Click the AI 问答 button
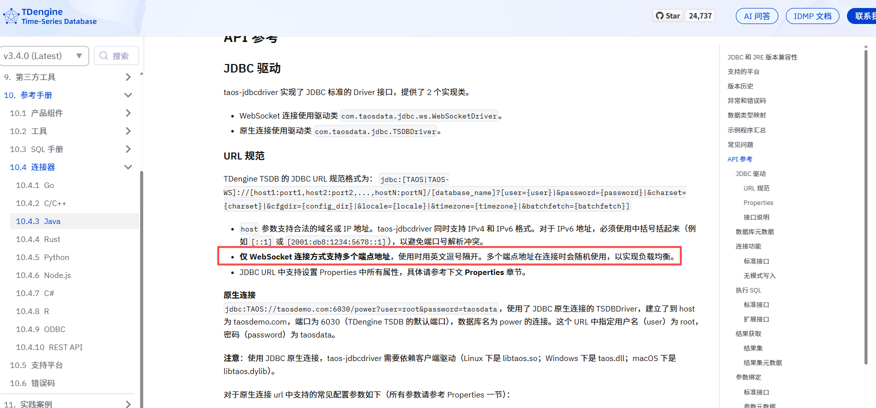The height and width of the screenshot is (408, 876). click(756, 16)
